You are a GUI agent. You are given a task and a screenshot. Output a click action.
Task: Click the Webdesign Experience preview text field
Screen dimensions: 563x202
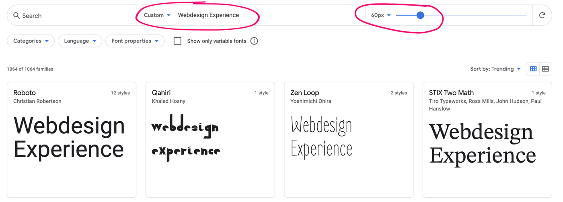[241, 15]
